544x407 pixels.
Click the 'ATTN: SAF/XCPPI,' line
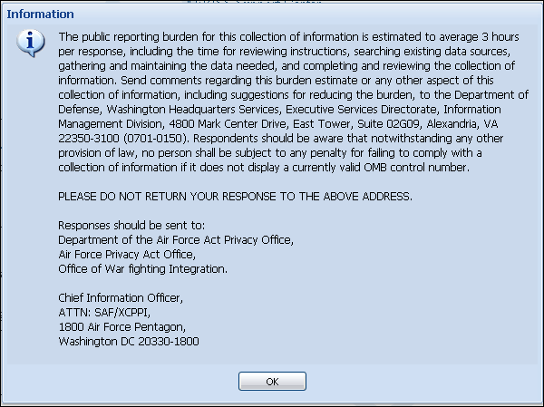[104, 313]
